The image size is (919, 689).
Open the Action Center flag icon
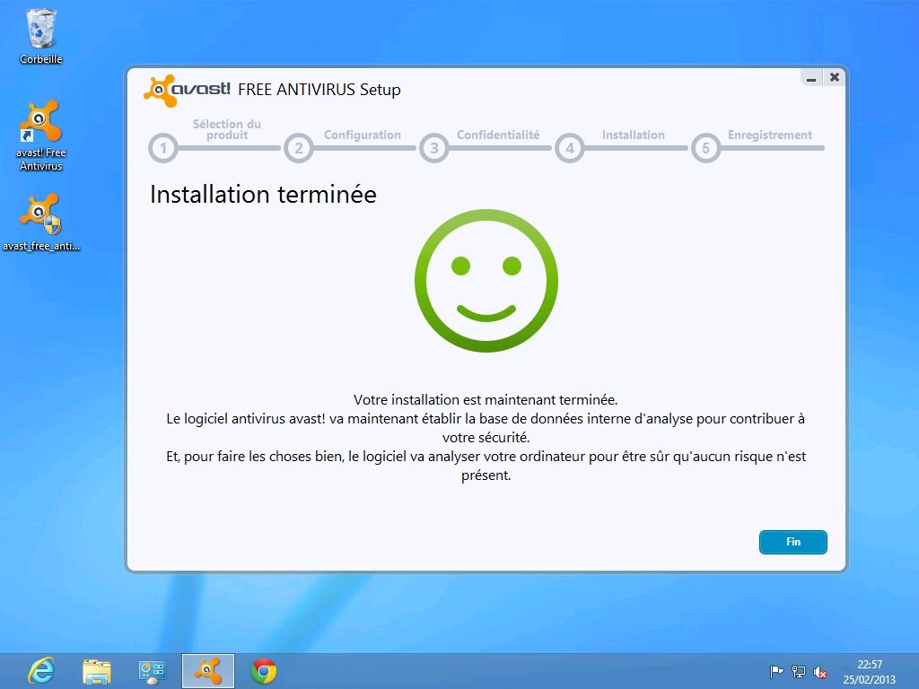click(x=777, y=671)
